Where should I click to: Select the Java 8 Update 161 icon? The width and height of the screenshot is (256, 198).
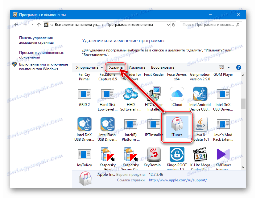200,124
